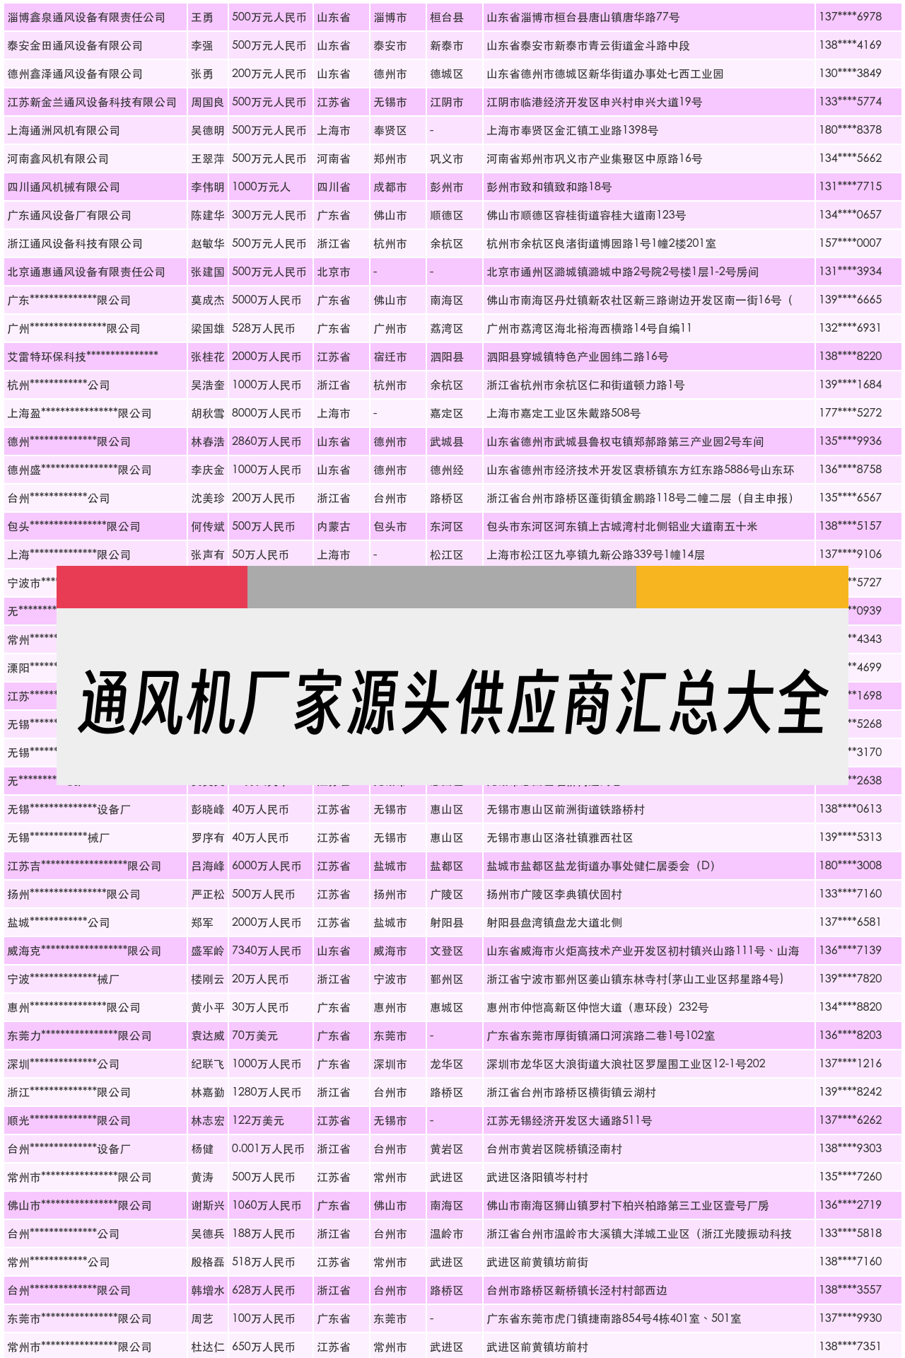The image size is (905, 1358).
Task: Click capital value 8000万人民币
Action: (267, 413)
